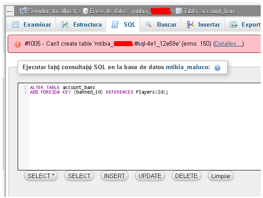Click the Export tab's icon

click(234, 24)
